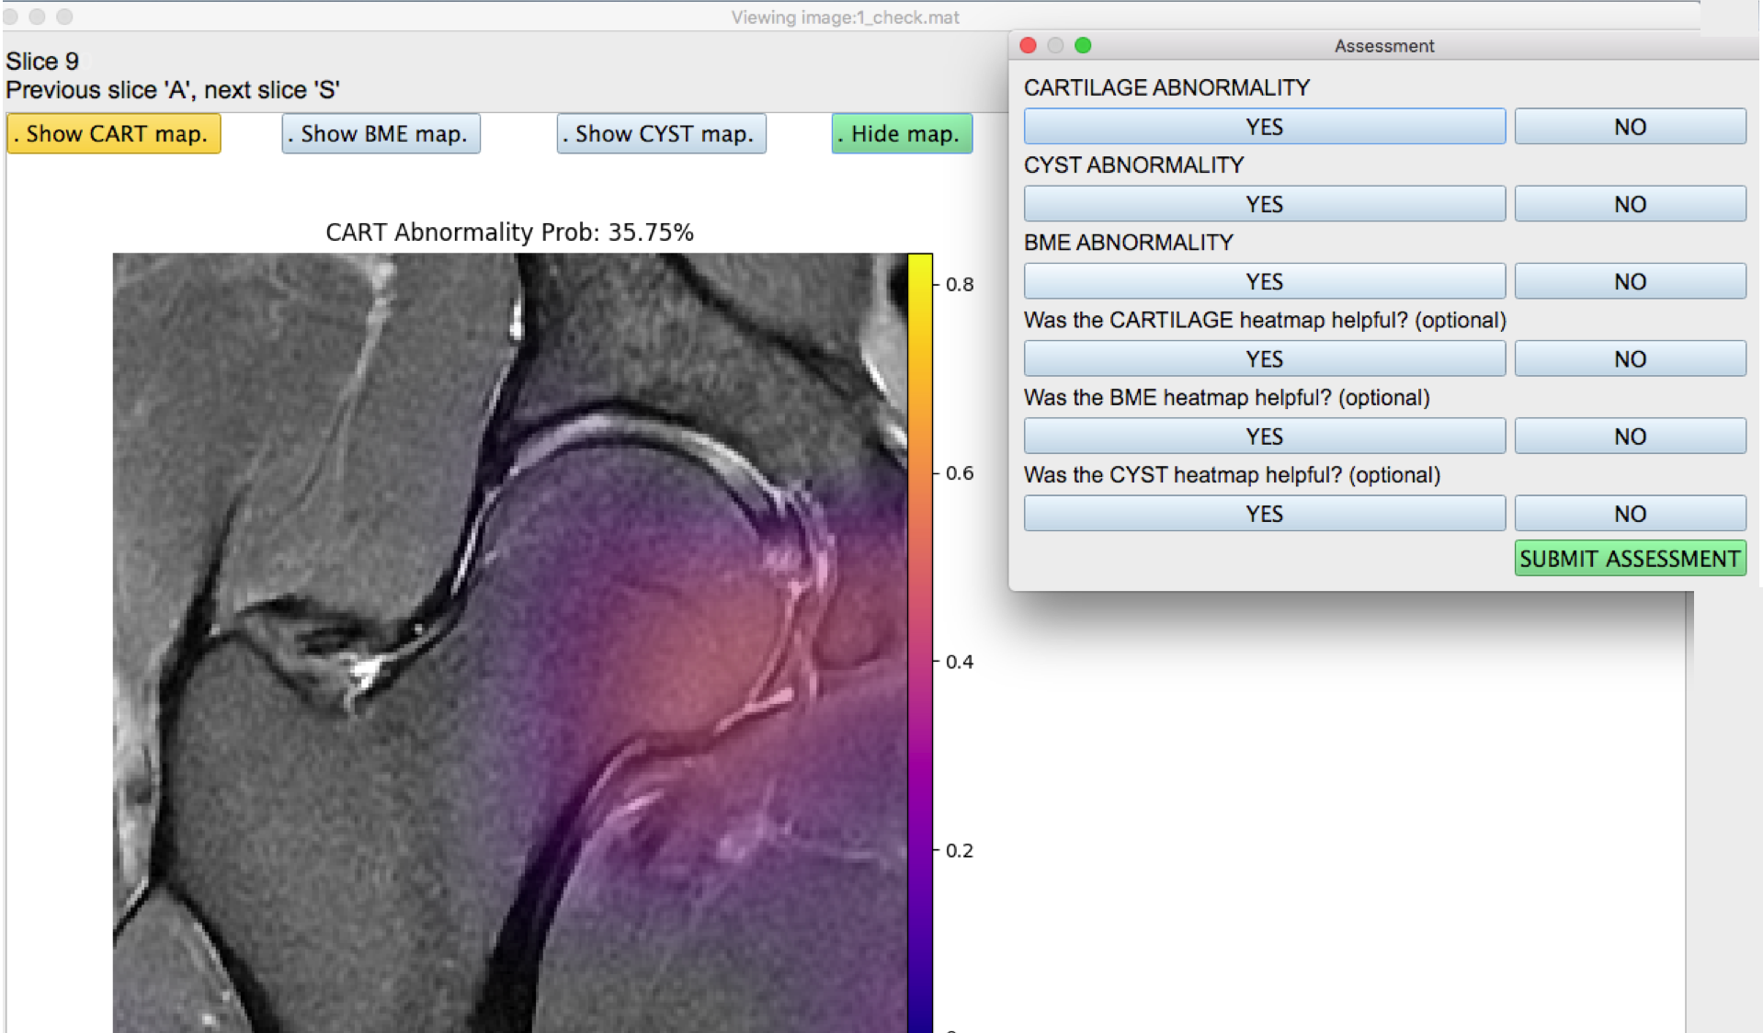Pick NO for CYST heatmap helpful
The width and height of the screenshot is (1763, 1033).
(x=1630, y=514)
